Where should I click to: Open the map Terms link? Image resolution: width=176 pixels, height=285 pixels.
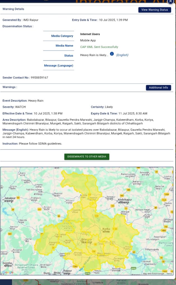[x=169, y=274]
